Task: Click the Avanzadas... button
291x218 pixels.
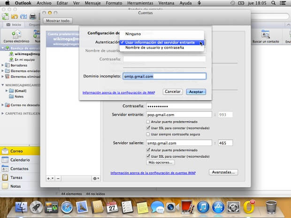Action: 223,172
